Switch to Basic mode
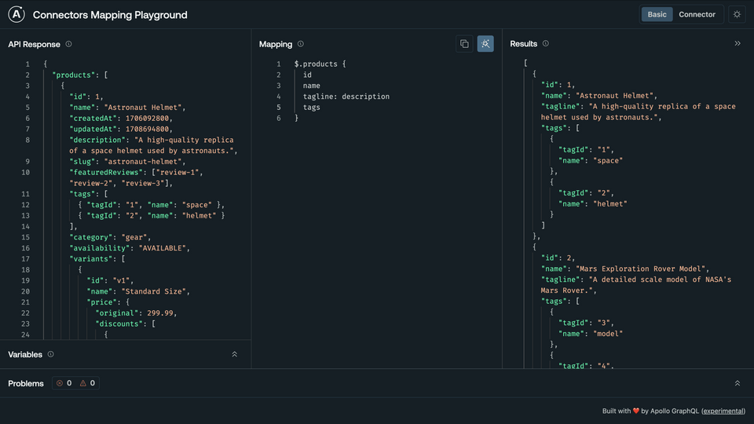 pyautogui.click(x=657, y=15)
